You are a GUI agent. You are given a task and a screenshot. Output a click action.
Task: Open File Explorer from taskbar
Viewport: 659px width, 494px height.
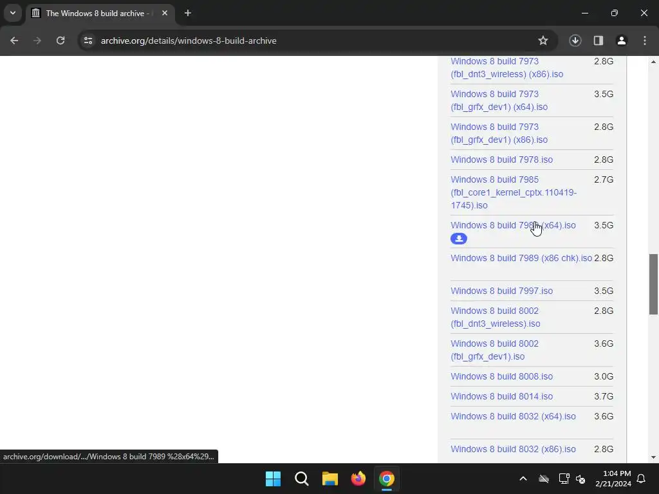pos(330,479)
